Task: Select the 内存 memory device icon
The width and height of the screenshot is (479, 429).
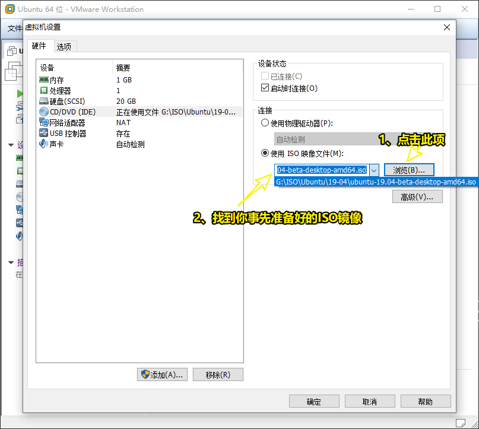Action: (x=44, y=80)
